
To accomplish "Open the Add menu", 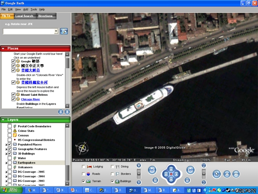I will pyautogui.click(x=26, y=9).
